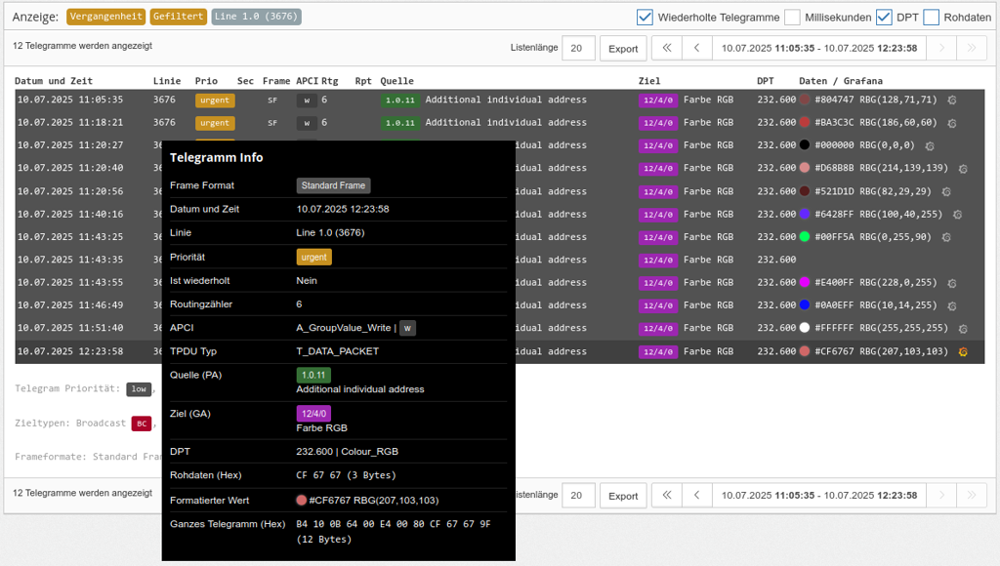Click the Standard Frame badge in Telegramm Info
The width and height of the screenshot is (1000, 566).
(x=334, y=185)
